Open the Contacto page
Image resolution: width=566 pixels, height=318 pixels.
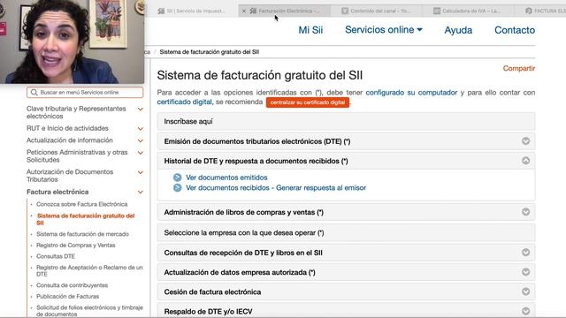(x=515, y=30)
